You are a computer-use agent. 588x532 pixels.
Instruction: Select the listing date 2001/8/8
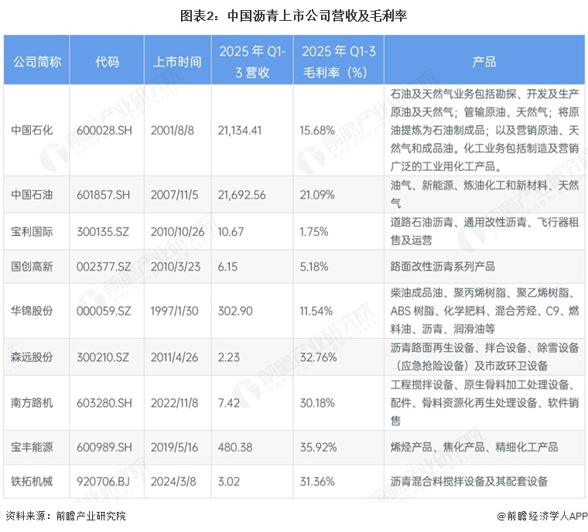pyautogui.click(x=173, y=130)
